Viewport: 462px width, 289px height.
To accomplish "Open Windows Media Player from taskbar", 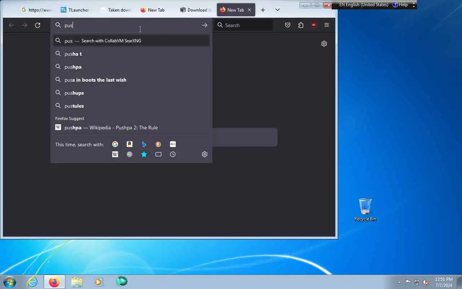I will pos(99,282).
